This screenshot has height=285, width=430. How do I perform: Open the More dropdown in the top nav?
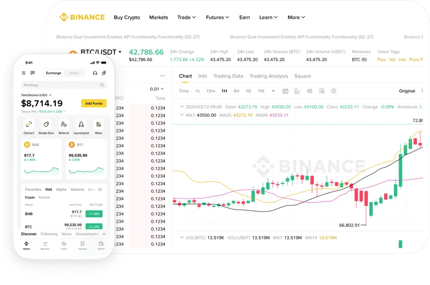pos(296,17)
